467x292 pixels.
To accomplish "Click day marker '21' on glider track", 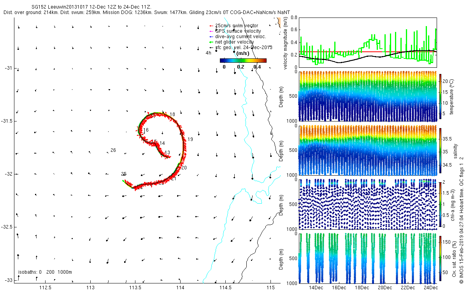I will tap(174, 179).
